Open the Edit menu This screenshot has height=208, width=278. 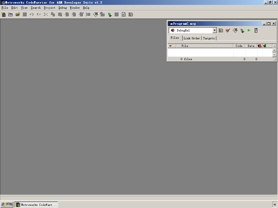click(x=15, y=8)
